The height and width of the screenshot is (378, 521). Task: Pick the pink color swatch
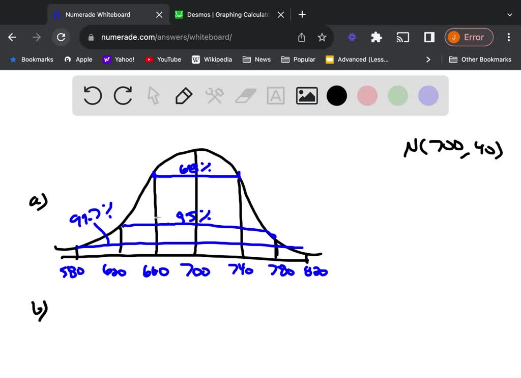coord(367,96)
